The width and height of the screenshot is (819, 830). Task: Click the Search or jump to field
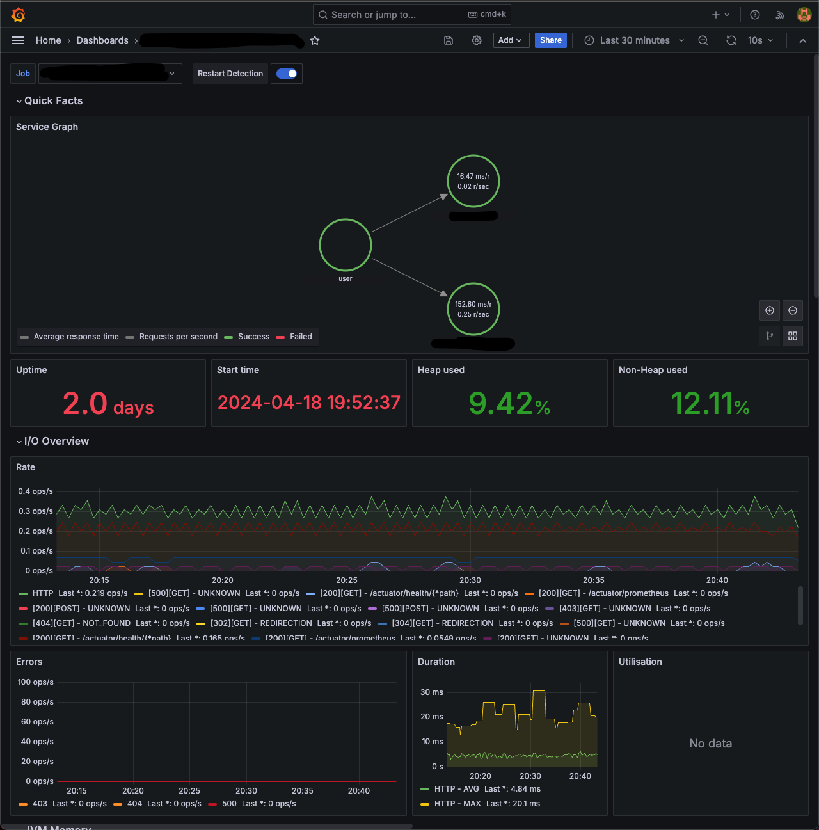[x=412, y=15]
